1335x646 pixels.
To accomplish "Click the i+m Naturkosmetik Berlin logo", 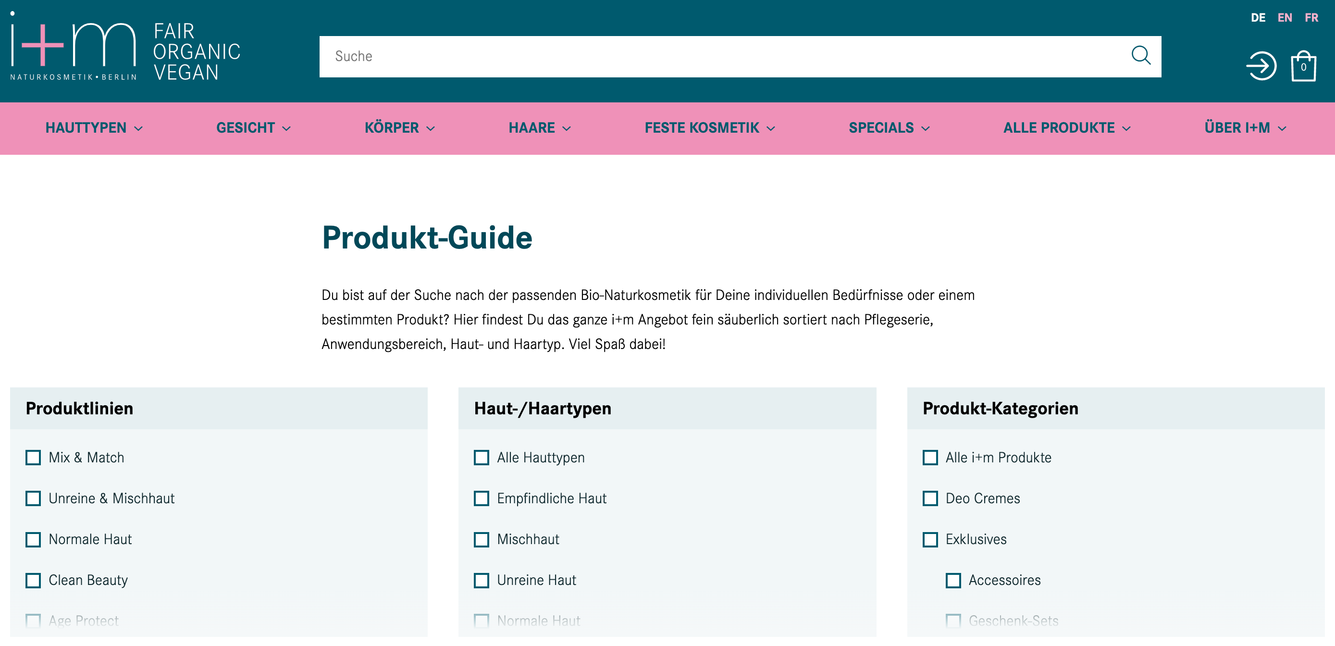I will pos(73,46).
